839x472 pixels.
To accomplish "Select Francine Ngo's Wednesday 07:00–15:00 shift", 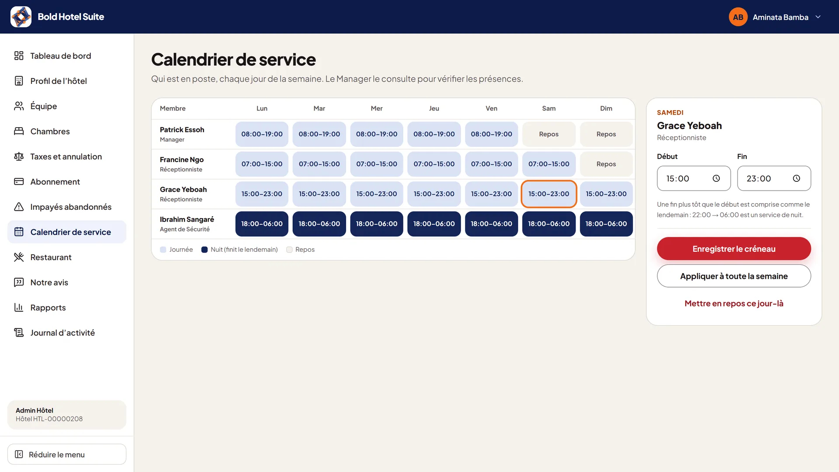I will click(377, 164).
